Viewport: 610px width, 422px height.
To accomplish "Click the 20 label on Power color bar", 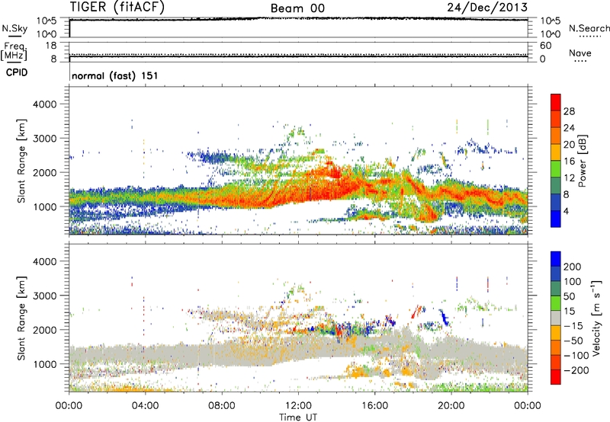I will [569, 145].
